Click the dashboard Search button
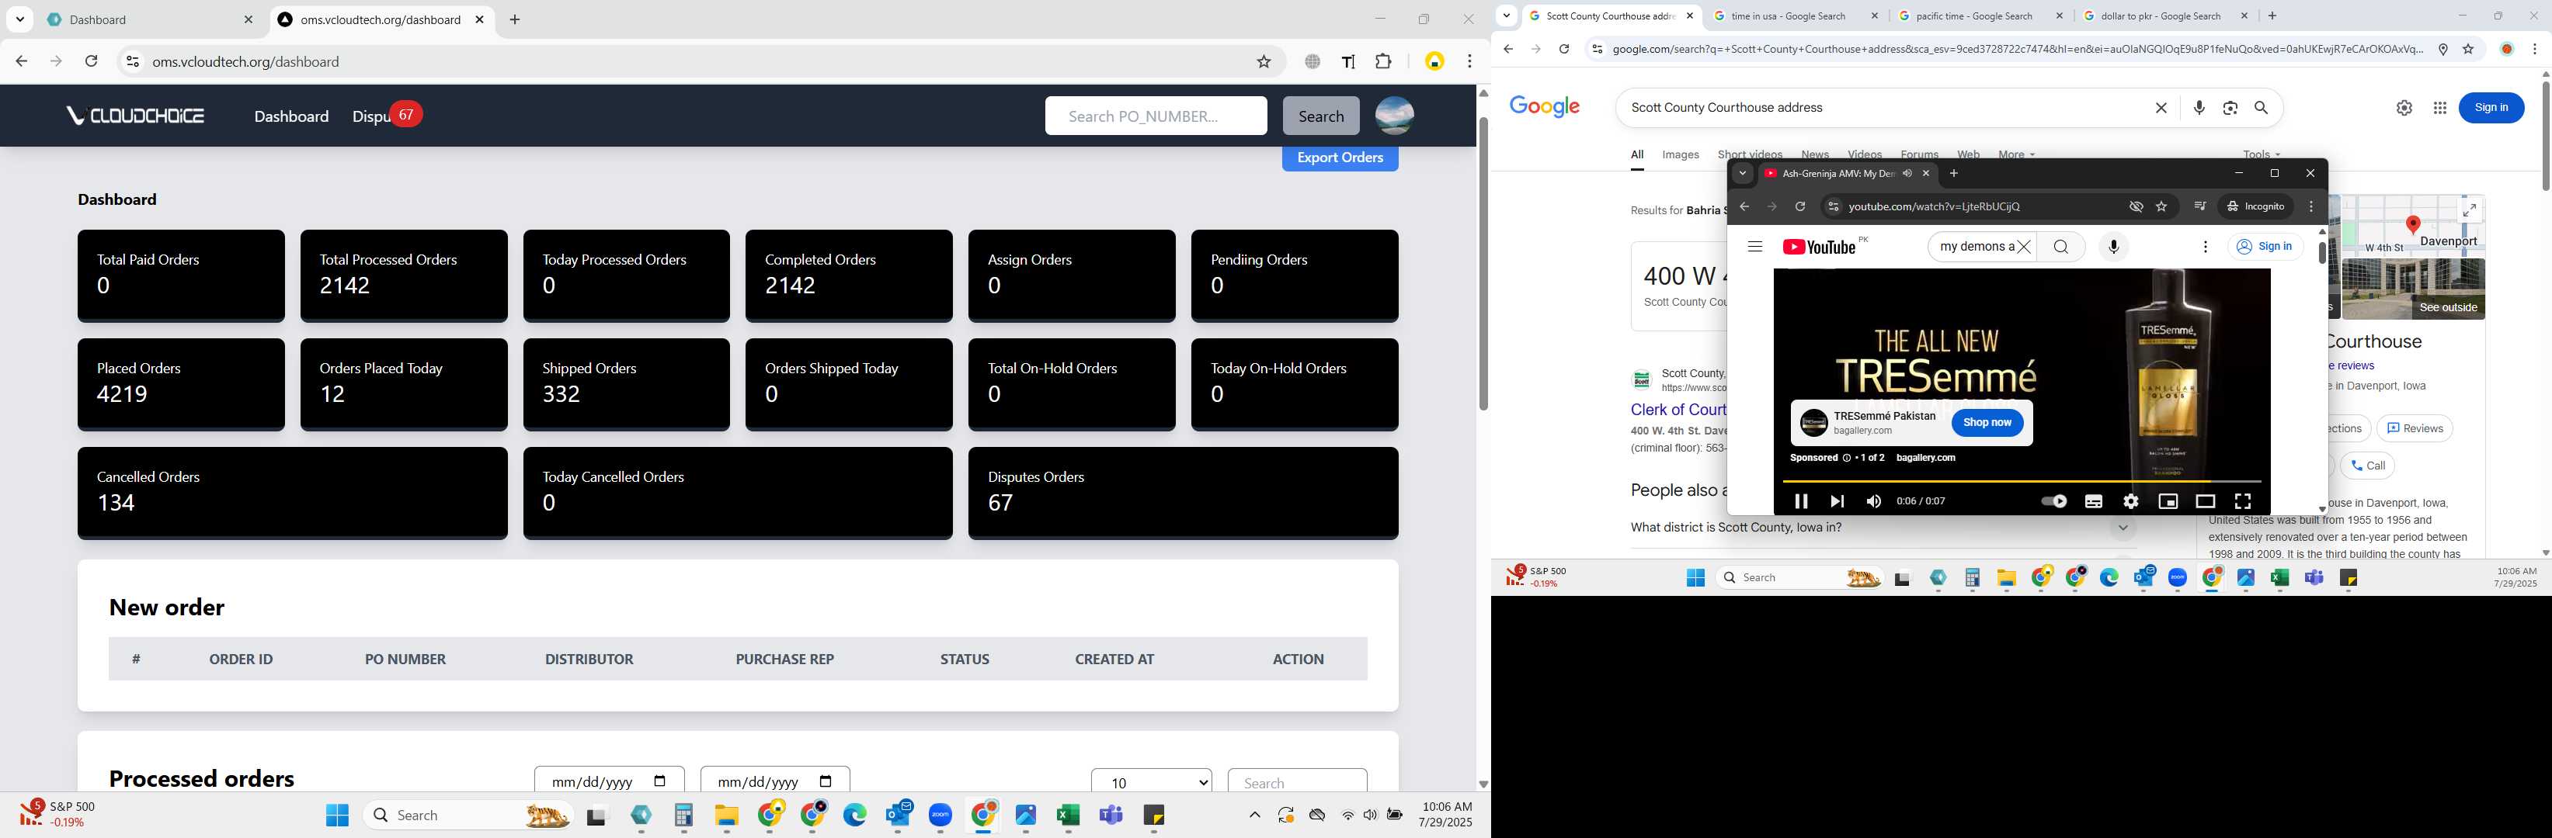This screenshot has width=2552, height=838. click(1320, 116)
